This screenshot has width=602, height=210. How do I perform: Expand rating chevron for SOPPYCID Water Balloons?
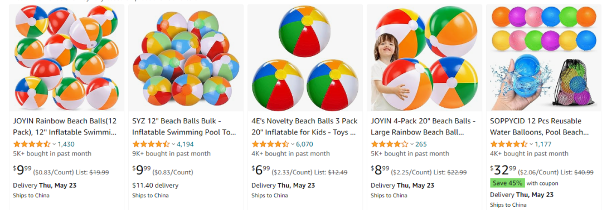[x=531, y=144]
